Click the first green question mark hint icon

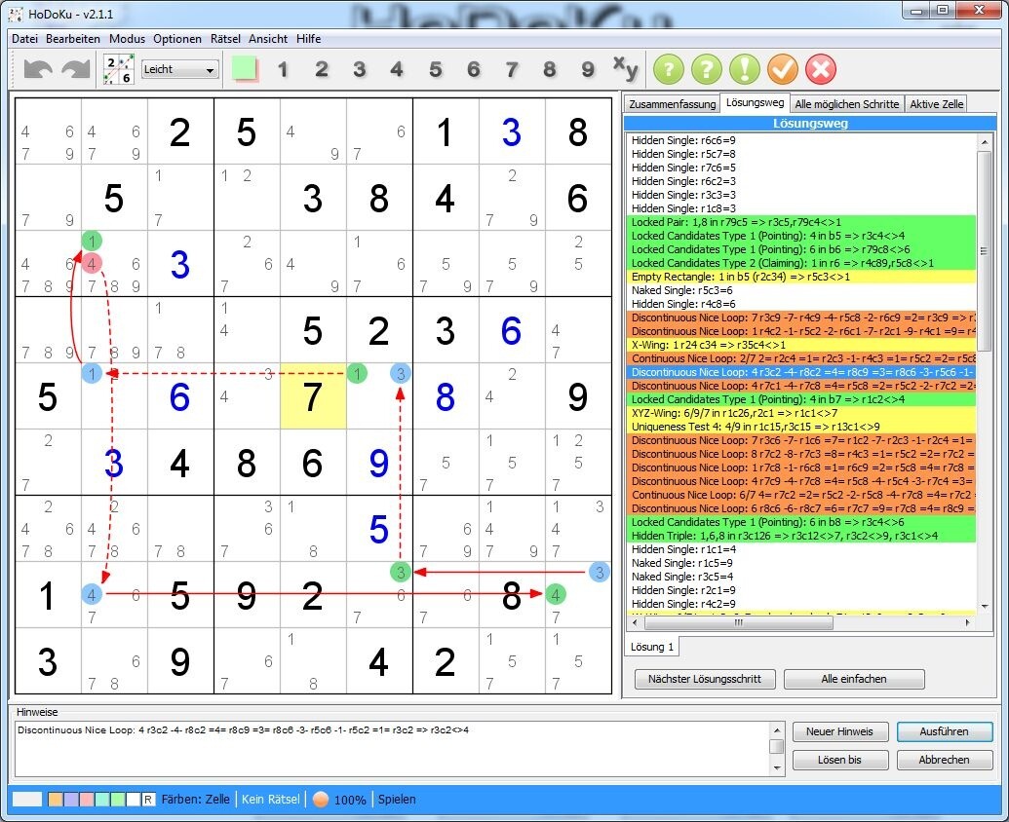coord(669,68)
